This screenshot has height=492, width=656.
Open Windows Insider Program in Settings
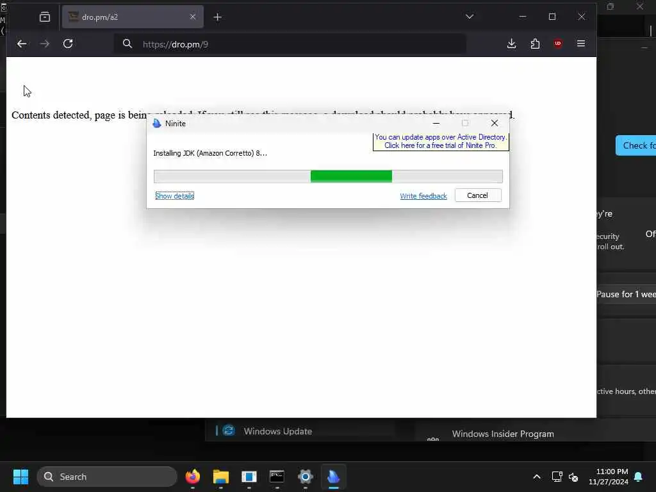[x=502, y=434]
